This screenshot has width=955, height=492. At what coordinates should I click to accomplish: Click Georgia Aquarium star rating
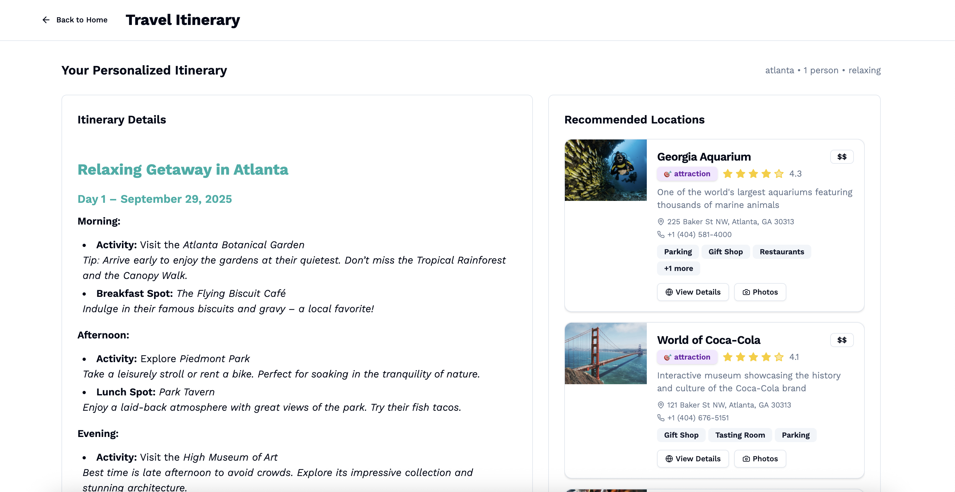click(x=753, y=174)
